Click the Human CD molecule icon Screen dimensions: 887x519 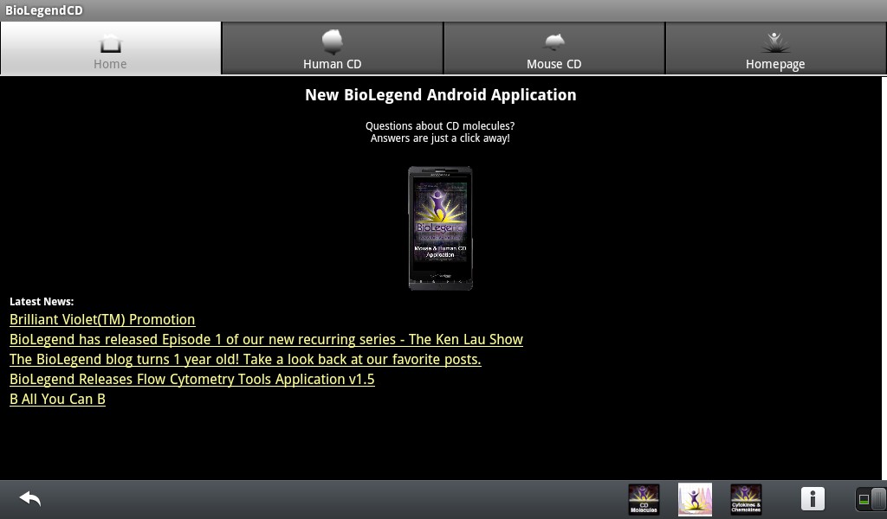(332, 42)
